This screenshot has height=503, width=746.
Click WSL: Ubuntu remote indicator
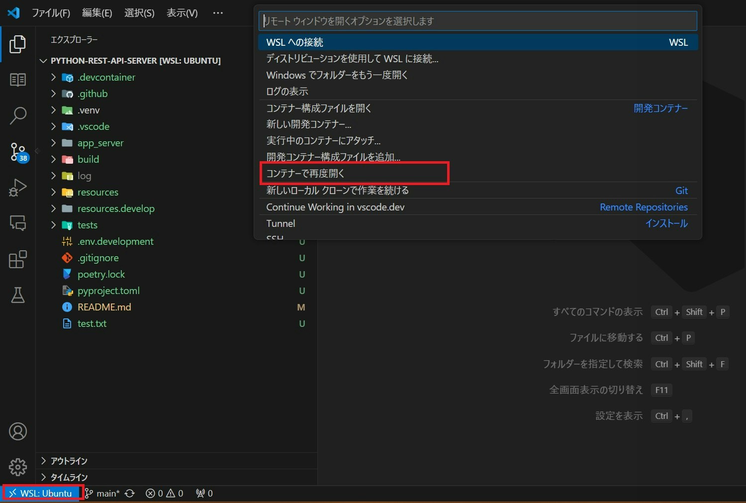point(42,493)
